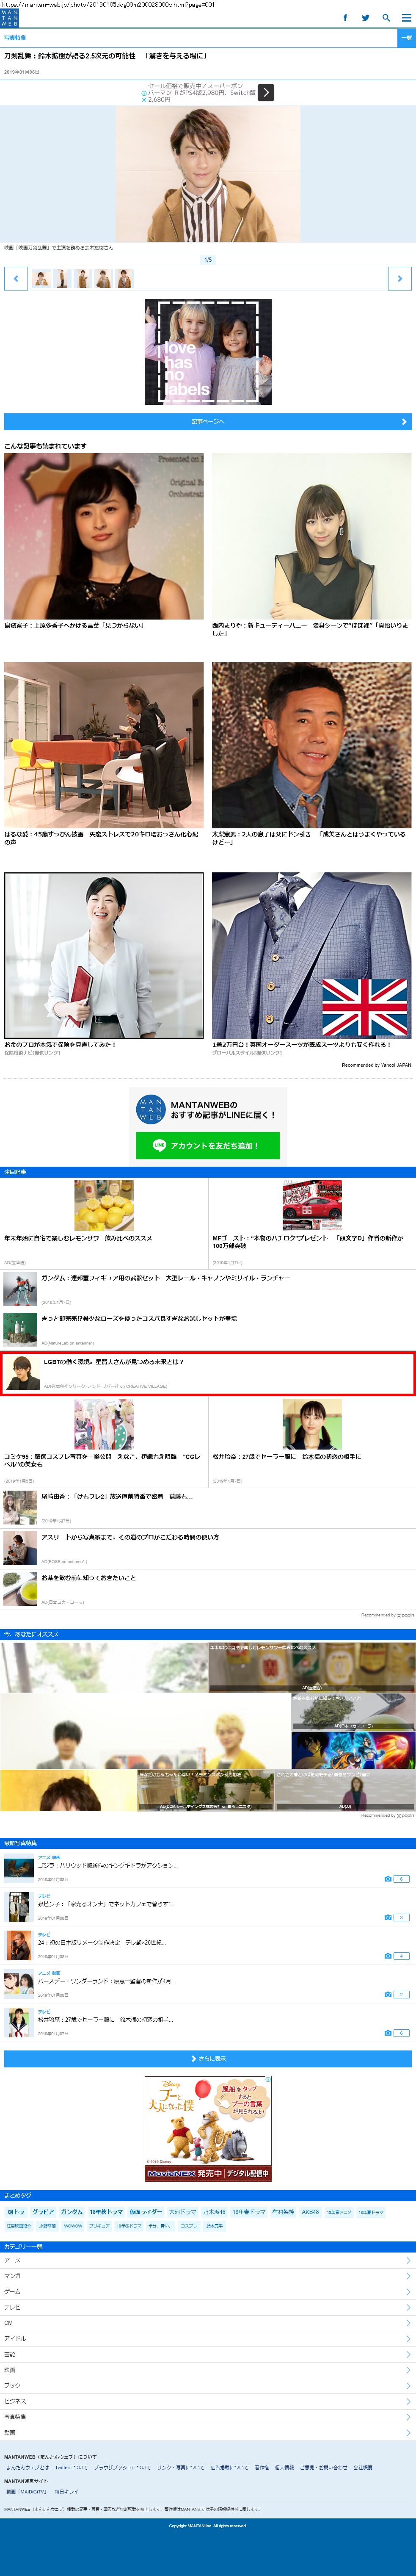Open the ガンダム 連邦軍フィギュア article
Screen dimensions: 416x2576
point(208,1289)
